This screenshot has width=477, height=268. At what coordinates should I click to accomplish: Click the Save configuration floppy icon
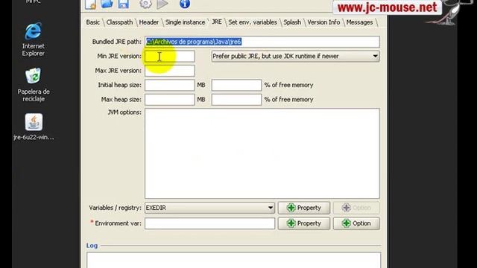point(124,4)
